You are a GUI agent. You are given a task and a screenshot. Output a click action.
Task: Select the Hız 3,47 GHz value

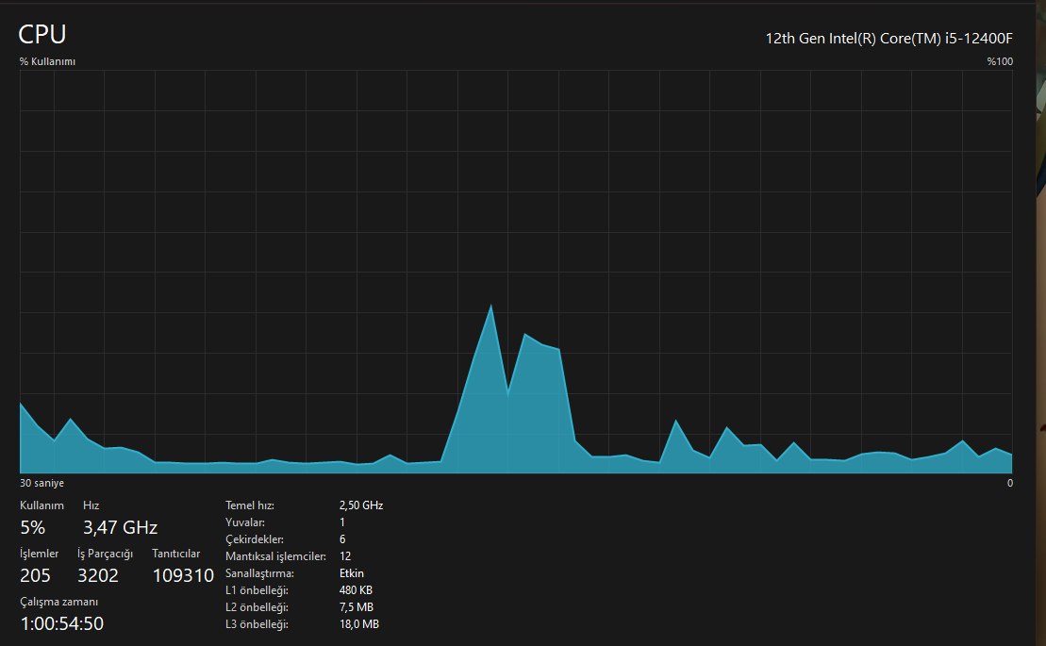(x=120, y=527)
